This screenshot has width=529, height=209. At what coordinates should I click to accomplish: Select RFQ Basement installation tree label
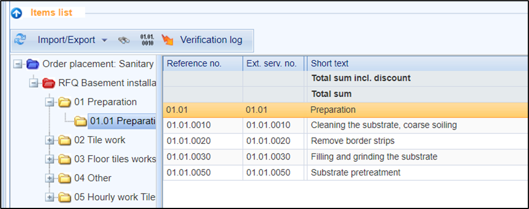[107, 83]
